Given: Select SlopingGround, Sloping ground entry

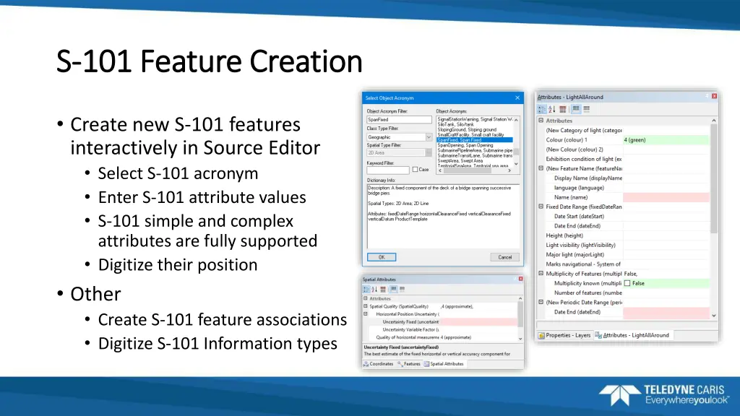Looking at the screenshot, I should [x=474, y=130].
